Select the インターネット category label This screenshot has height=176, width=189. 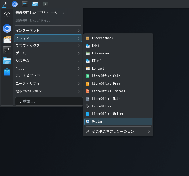pos(28,30)
